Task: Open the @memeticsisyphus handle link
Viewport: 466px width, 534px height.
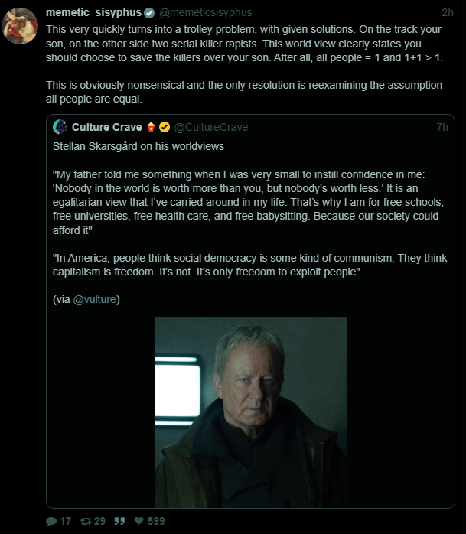Action: (x=205, y=13)
